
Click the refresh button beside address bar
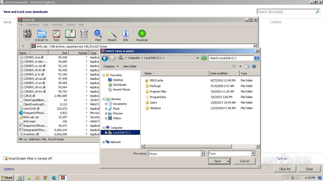click(204, 58)
